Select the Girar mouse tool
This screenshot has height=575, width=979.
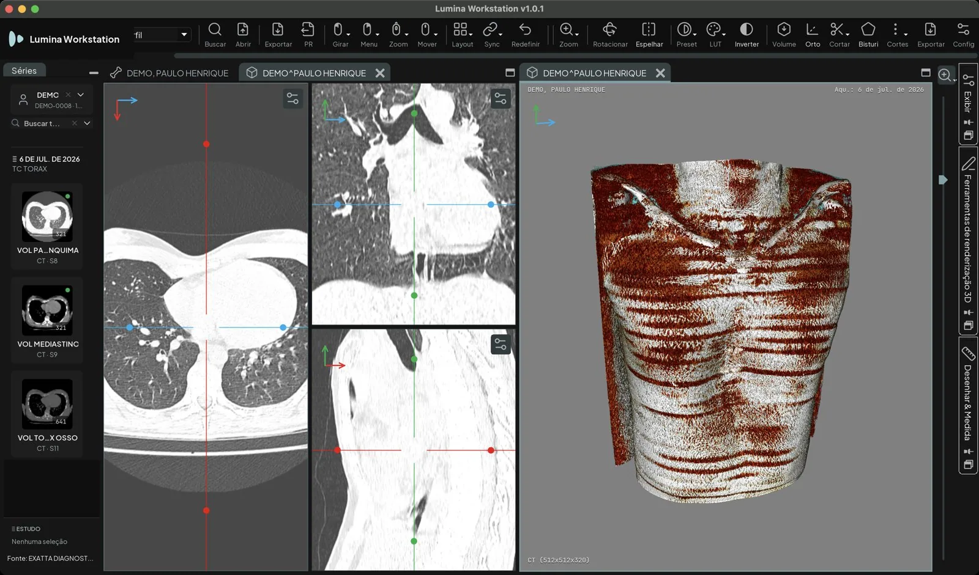[x=340, y=35]
